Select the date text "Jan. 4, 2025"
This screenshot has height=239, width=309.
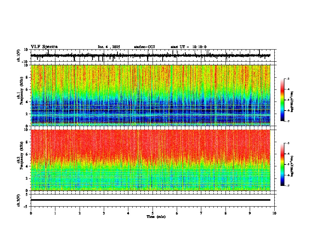(109, 47)
